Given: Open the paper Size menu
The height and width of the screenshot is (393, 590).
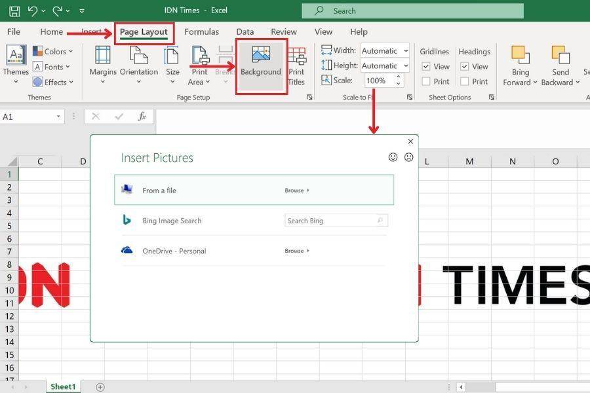Looking at the screenshot, I should [x=172, y=64].
